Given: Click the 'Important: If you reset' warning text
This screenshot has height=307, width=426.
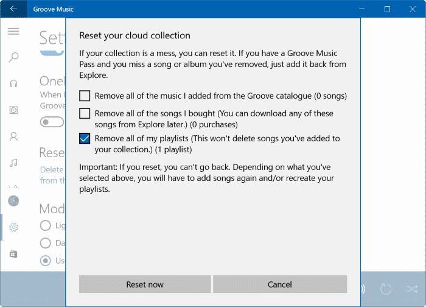Looking at the screenshot, I should pos(207,178).
